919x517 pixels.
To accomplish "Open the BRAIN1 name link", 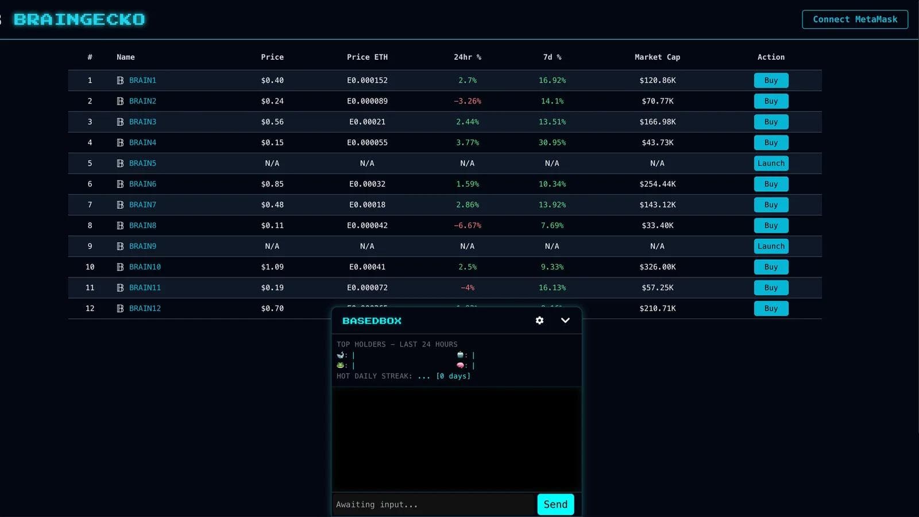I will [x=142, y=80].
